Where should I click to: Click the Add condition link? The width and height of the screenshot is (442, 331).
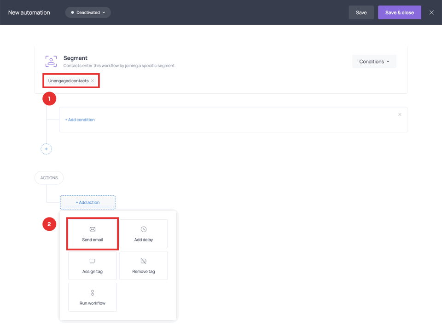pos(80,120)
